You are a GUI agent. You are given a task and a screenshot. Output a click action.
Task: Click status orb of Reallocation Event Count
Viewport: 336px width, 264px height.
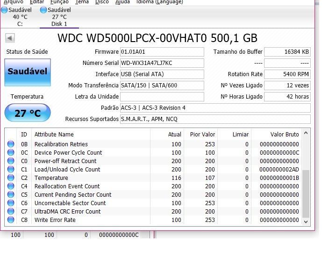point(11,186)
